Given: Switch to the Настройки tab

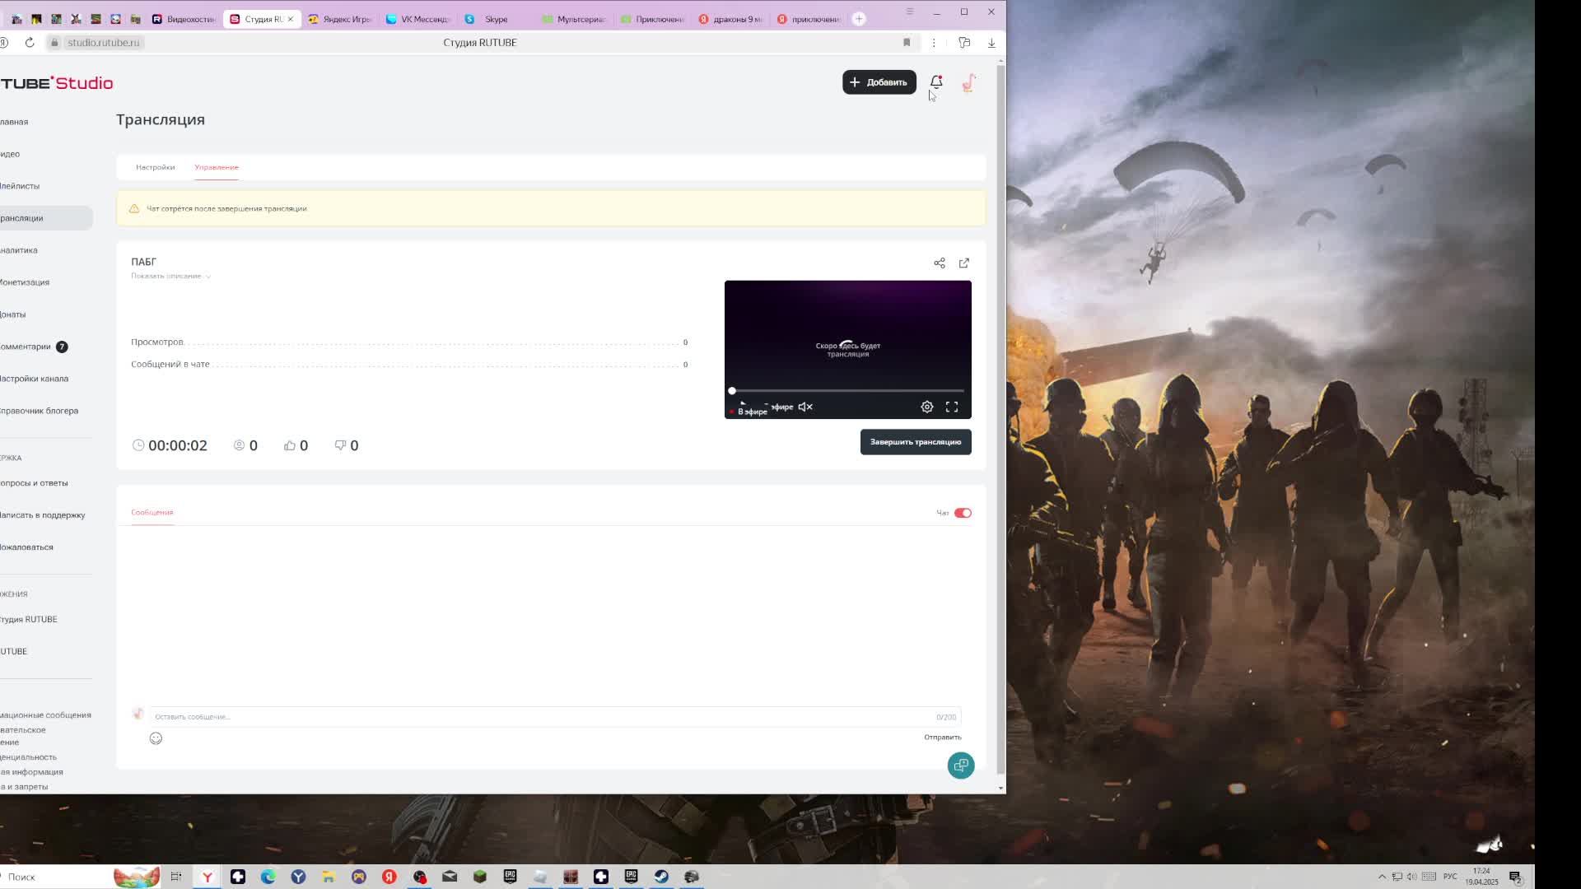Looking at the screenshot, I should tap(155, 167).
